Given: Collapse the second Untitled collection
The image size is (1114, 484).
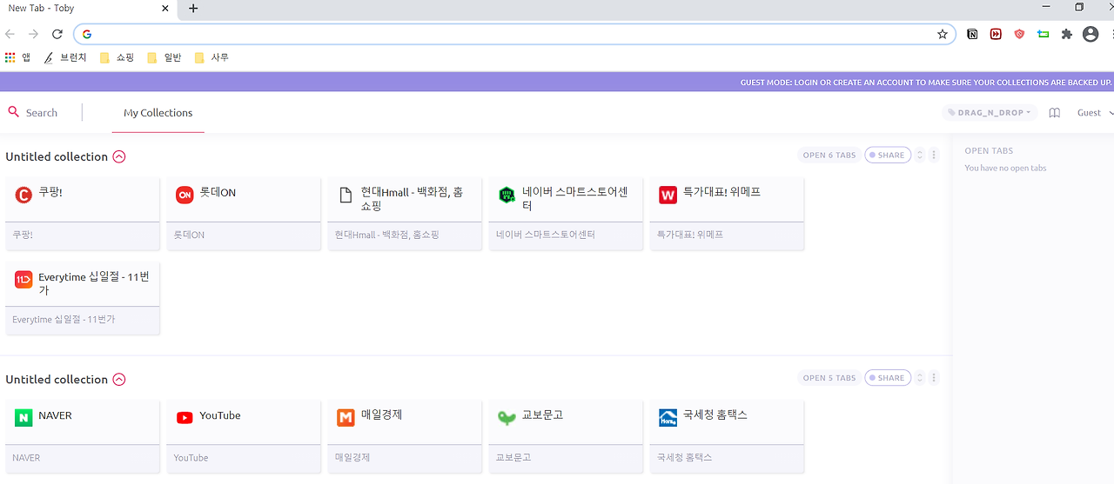Looking at the screenshot, I should pyautogui.click(x=119, y=380).
